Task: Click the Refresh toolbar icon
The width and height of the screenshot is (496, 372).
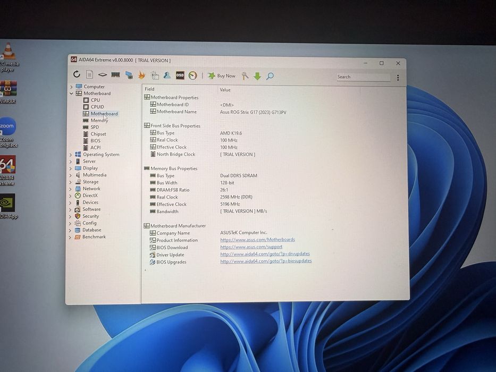Action: (x=77, y=74)
